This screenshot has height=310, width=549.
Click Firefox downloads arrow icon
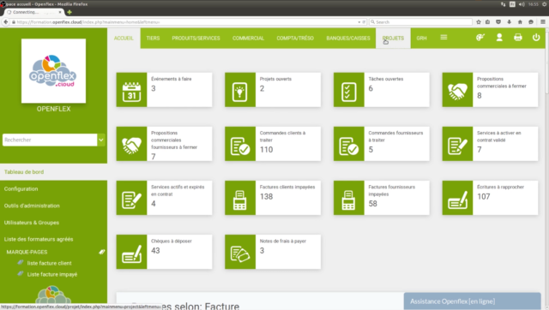point(509,22)
